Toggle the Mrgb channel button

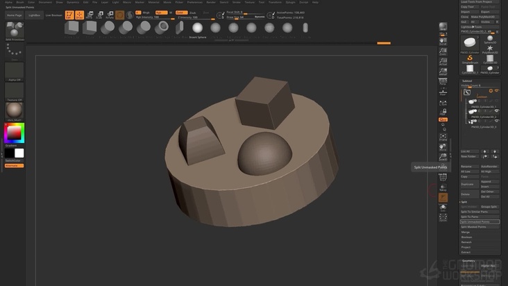[146, 12]
